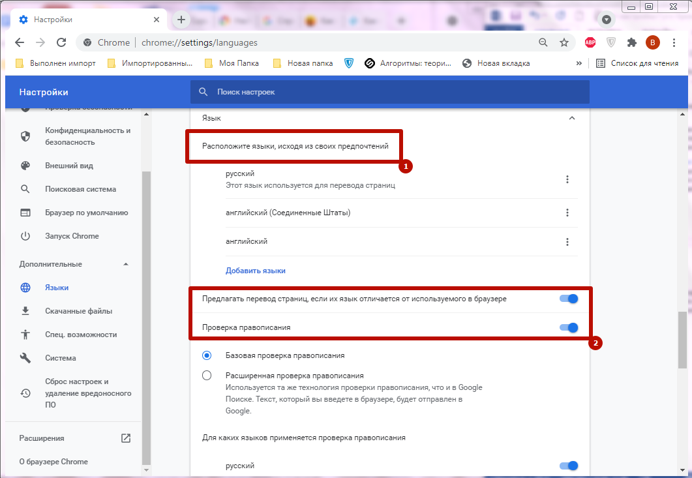Click the browser reload icon
The image size is (692, 478).
[x=61, y=42]
